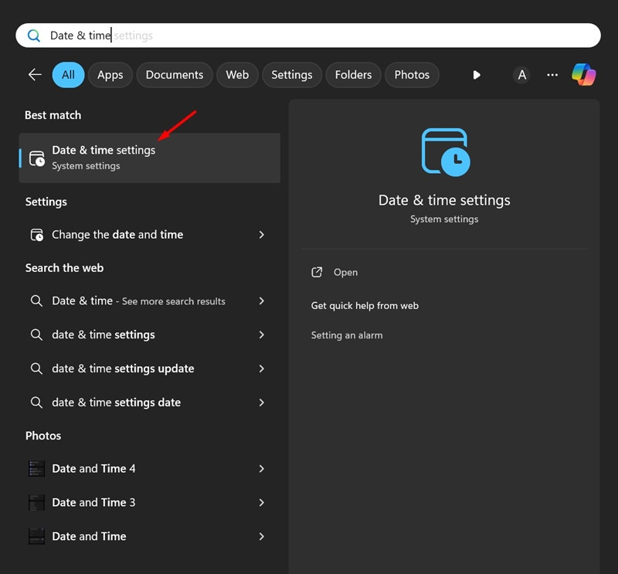Expand chevron for 'Date & time - See more search results'
This screenshot has height=574, width=618.
point(261,301)
